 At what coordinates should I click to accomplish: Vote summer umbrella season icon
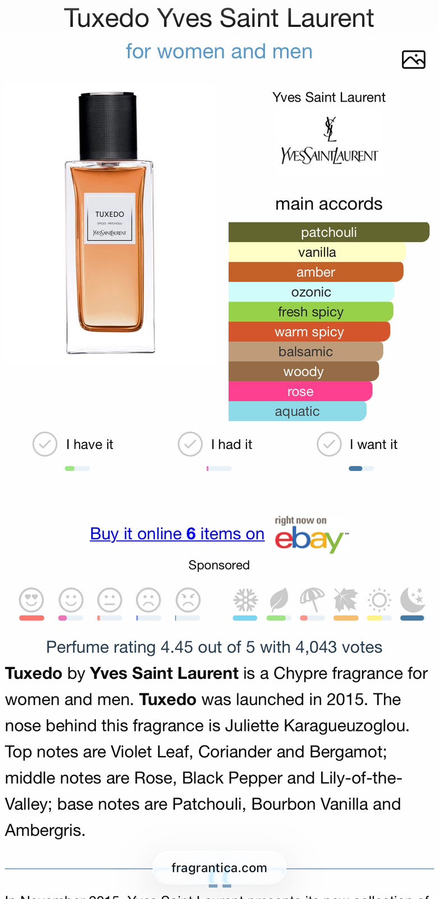click(x=312, y=601)
